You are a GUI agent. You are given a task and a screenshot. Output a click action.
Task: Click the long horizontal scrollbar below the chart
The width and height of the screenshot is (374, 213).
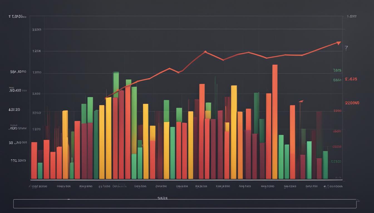coord(185,204)
